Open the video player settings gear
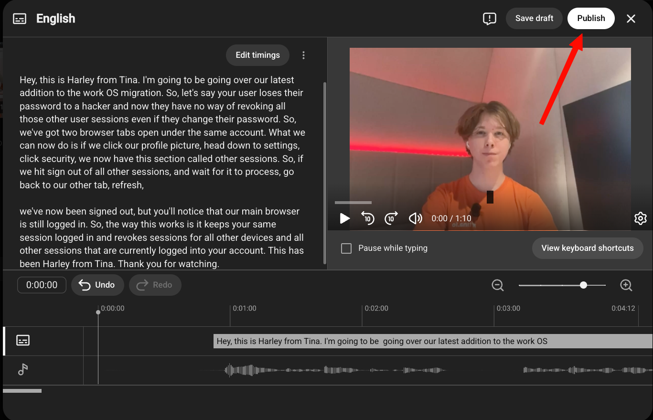Viewport: 653px width, 420px height. click(x=640, y=218)
